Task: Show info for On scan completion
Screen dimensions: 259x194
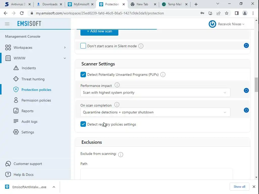Action: pos(117,105)
